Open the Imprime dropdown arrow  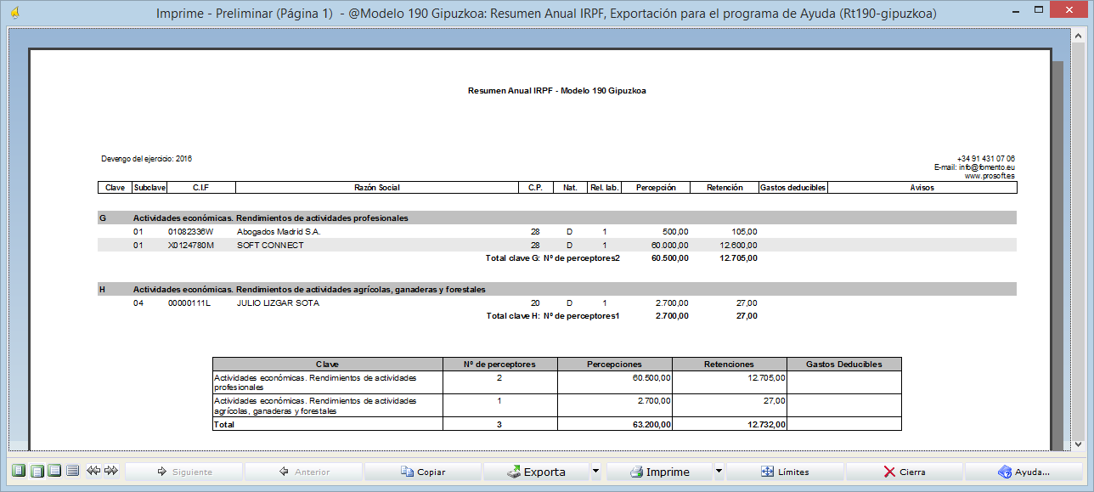719,472
